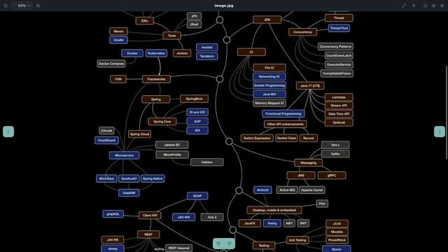The width and height of the screenshot is (448, 252).
Task: Open the 83% zoom level dropdown
Action: pyautogui.click(x=24, y=6)
